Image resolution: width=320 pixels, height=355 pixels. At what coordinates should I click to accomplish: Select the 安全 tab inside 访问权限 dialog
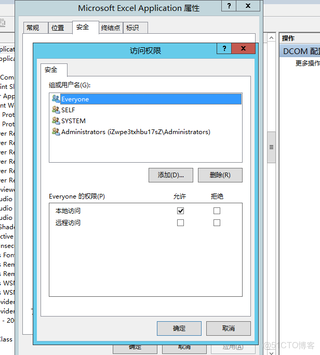(x=54, y=70)
